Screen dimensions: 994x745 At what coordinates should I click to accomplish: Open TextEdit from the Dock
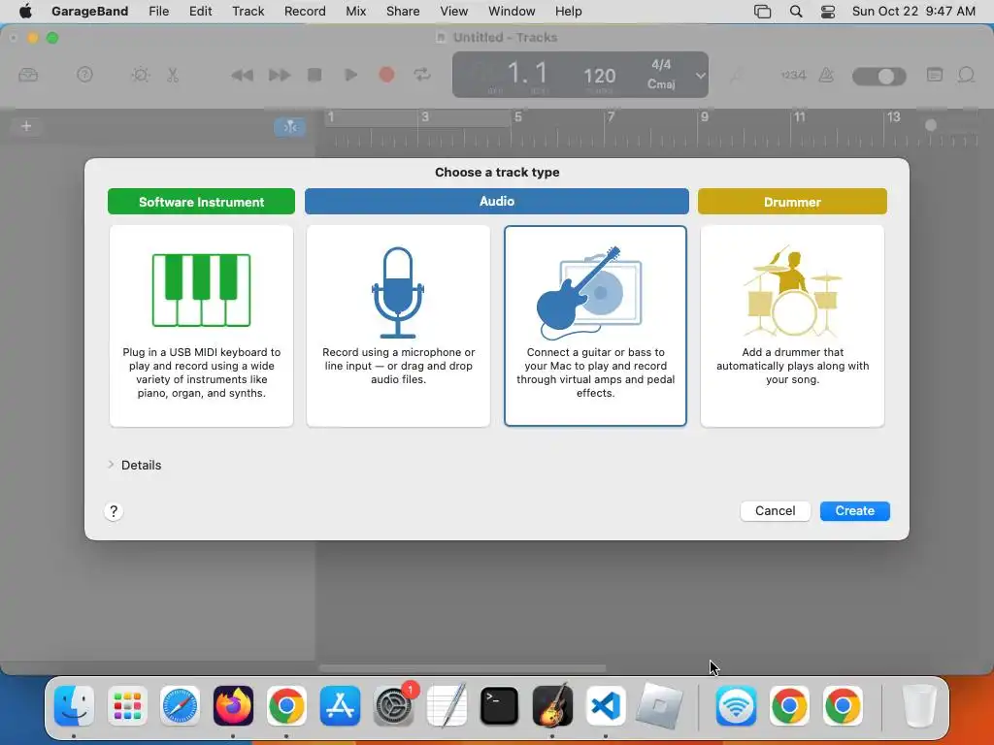[x=447, y=706]
